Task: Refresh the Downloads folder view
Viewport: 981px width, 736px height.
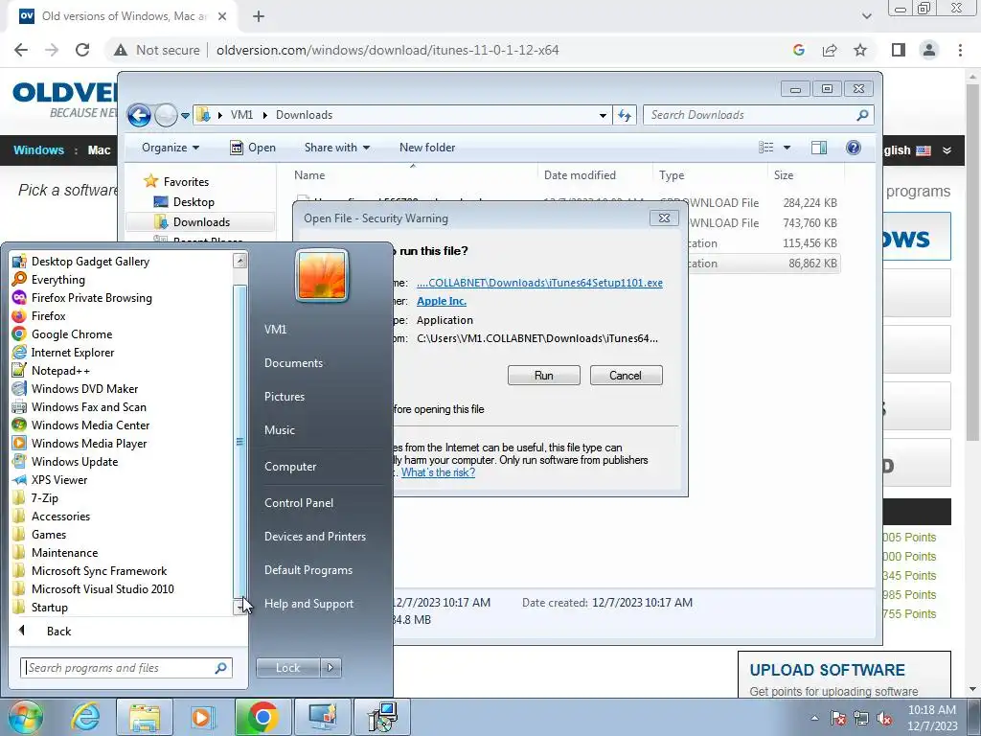Action: click(x=625, y=115)
